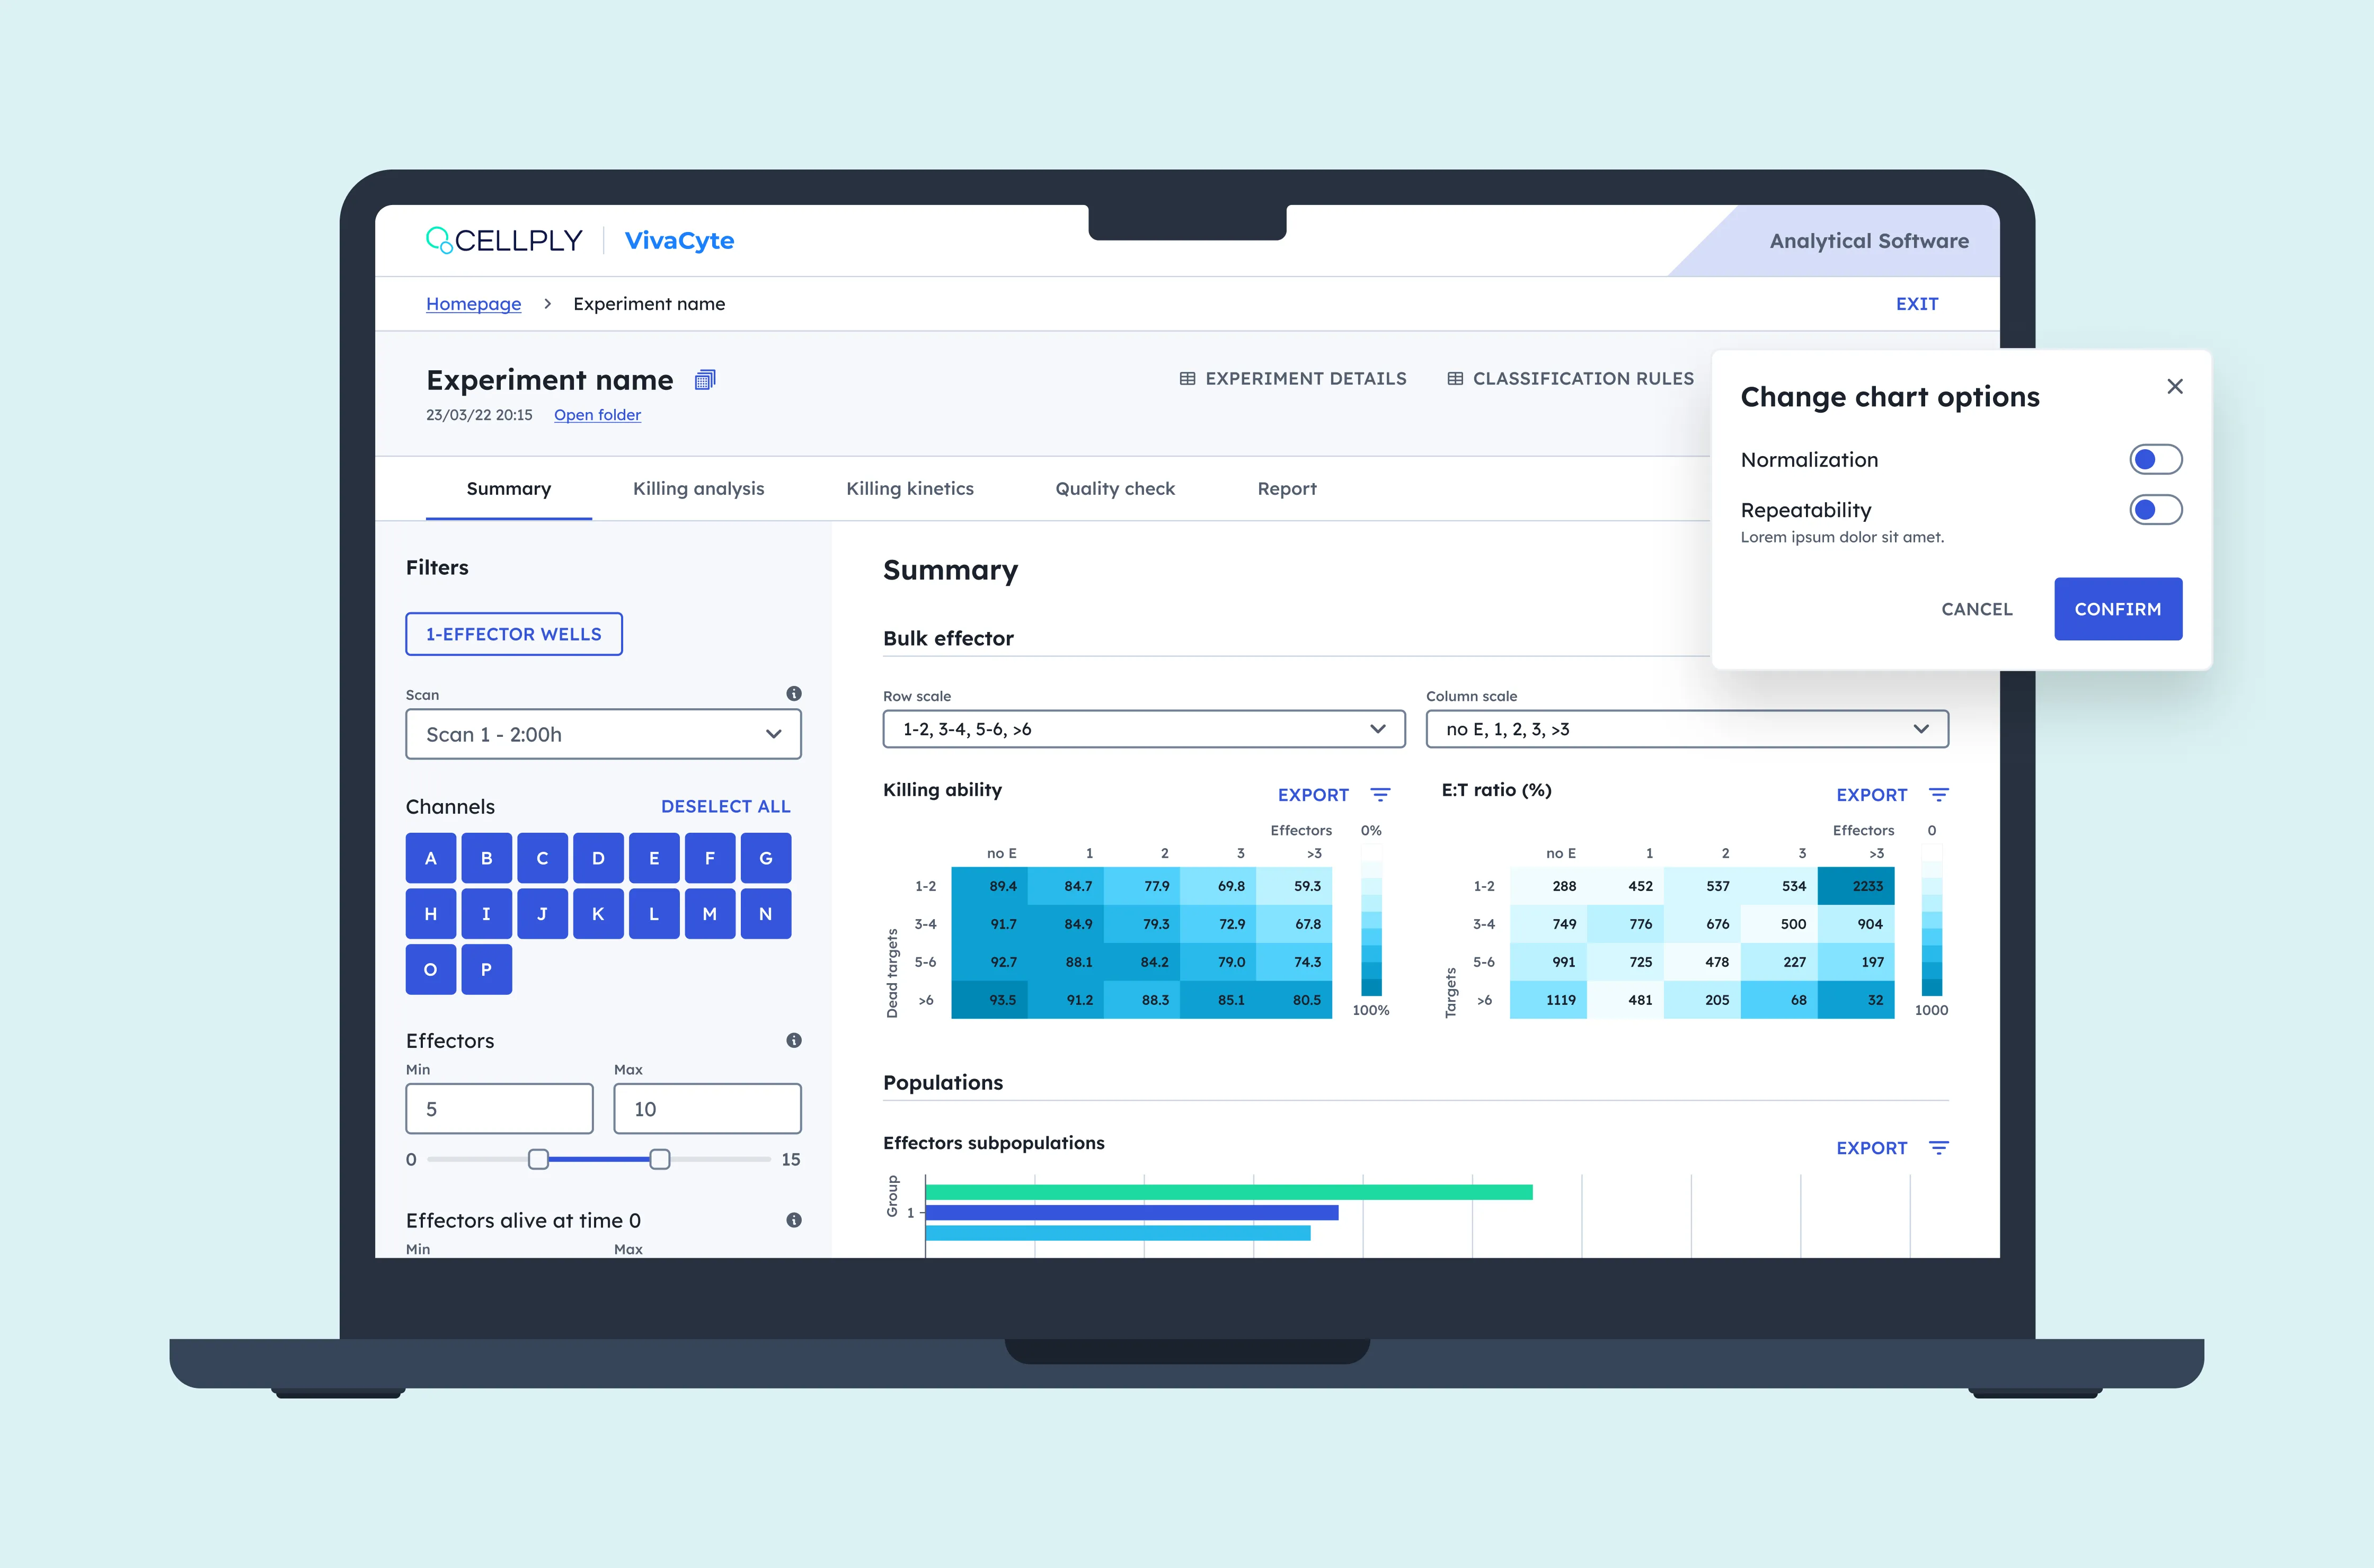Toggle the Normalization switch
The width and height of the screenshot is (2374, 1568).
click(x=2156, y=460)
